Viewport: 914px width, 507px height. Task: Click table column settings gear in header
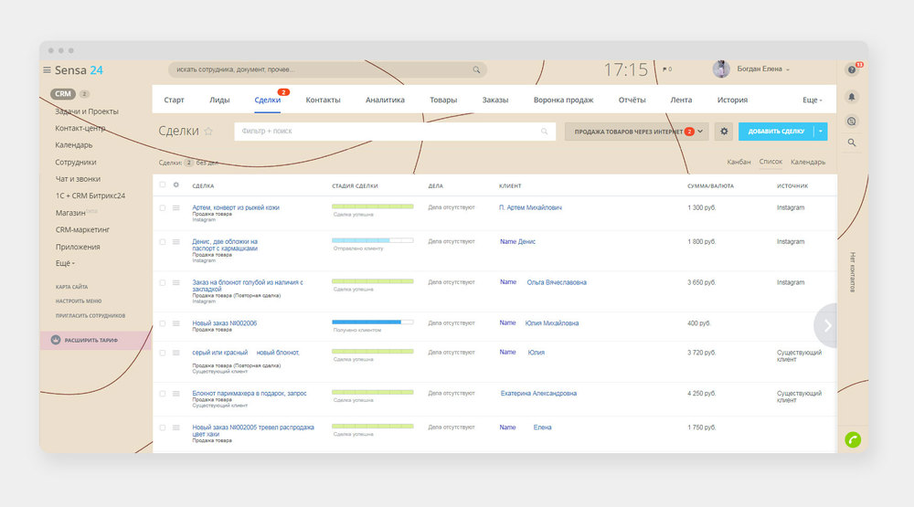click(176, 185)
